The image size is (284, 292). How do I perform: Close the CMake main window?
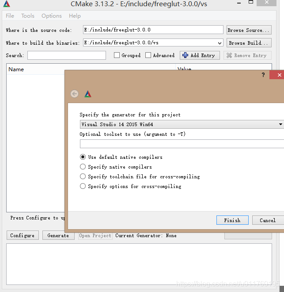267,3
